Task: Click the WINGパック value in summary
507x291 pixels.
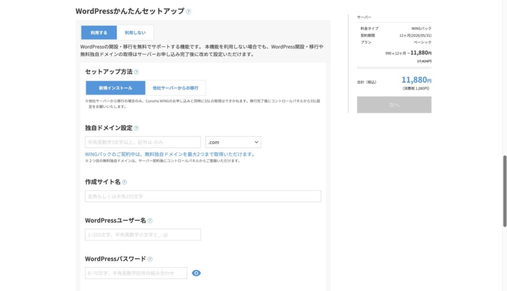Action: point(421,28)
